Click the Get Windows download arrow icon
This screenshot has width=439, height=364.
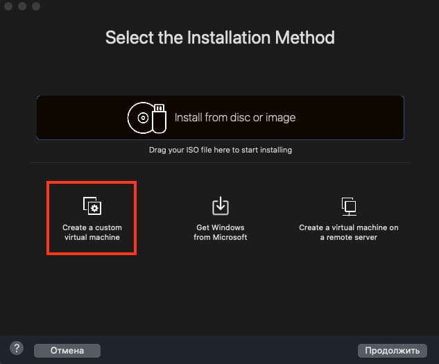[220, 206]
